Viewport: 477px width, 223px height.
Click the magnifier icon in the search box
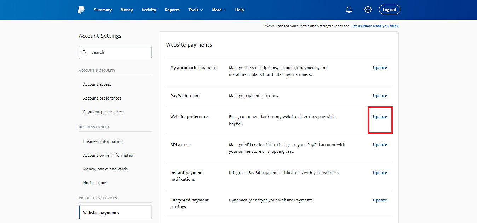[x=84, y=52]
